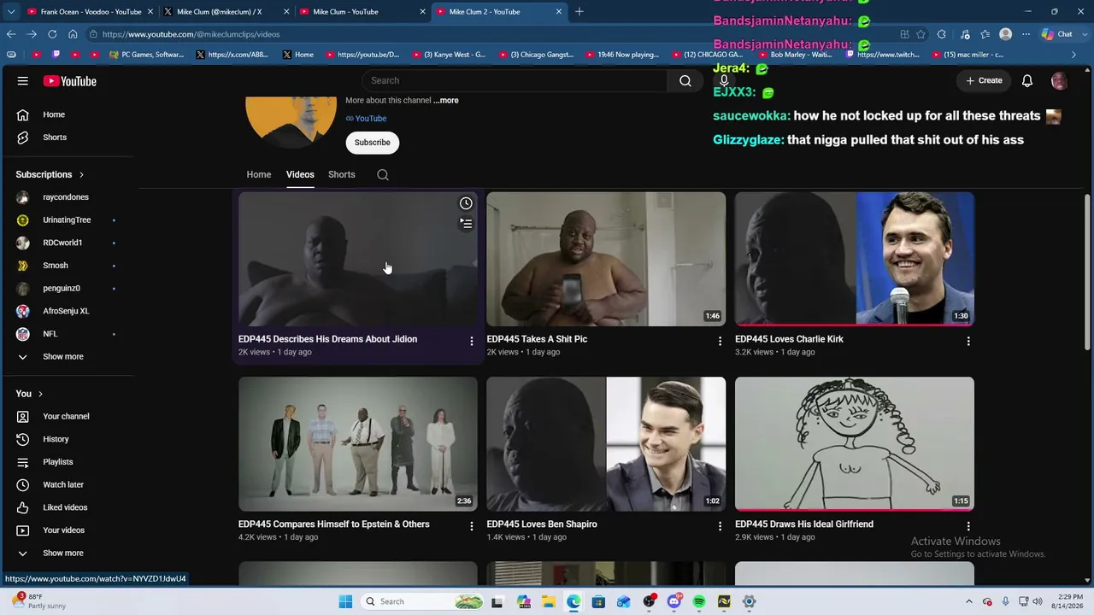Open a new browser tab

(x=579, y=12)
